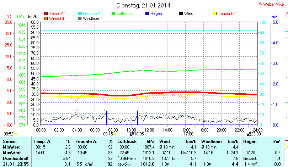Image resolution: width=288 pixels, height=167 pixels.
Task: Click the green Luftdruck legend swatch
Action: 113,13
